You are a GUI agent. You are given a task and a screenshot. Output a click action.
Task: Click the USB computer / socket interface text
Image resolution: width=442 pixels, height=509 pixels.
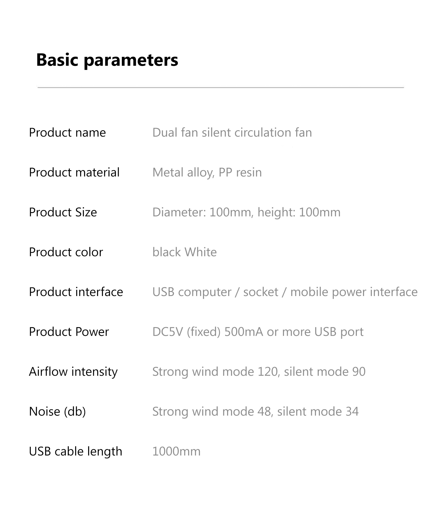point(285,292)
